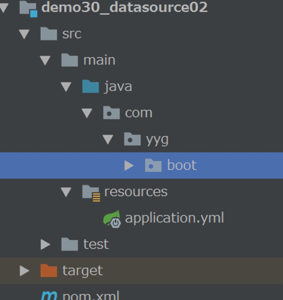283x300 pixels.
Task: Click the src folder icon
Action: [49, 34]
